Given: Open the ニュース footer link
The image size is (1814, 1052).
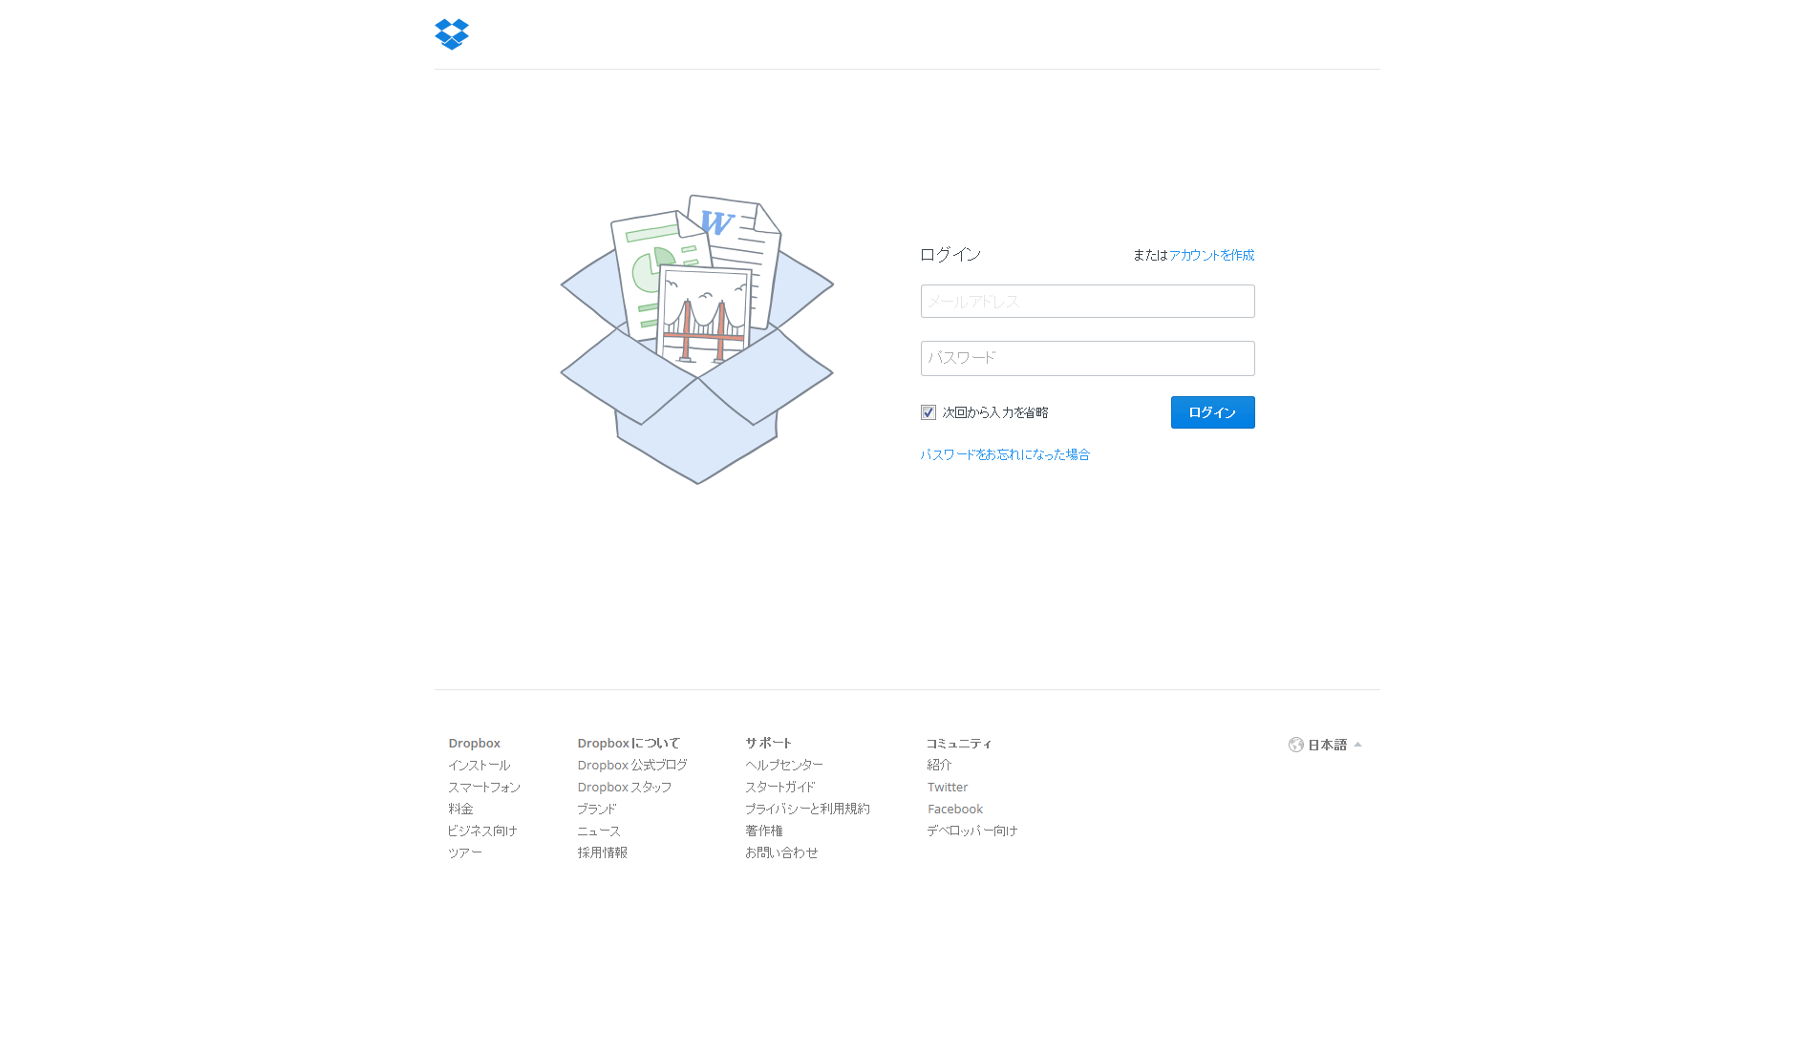Looking at the screenshot, I should pos(599,831).
